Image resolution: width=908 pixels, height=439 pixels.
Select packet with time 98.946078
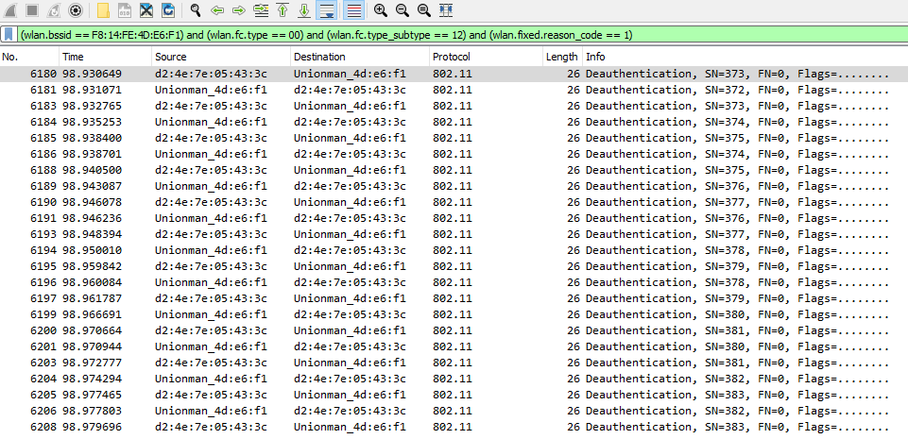(454, 202)
